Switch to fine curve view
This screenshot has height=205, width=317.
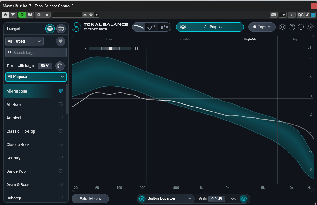tap(152, 27)
